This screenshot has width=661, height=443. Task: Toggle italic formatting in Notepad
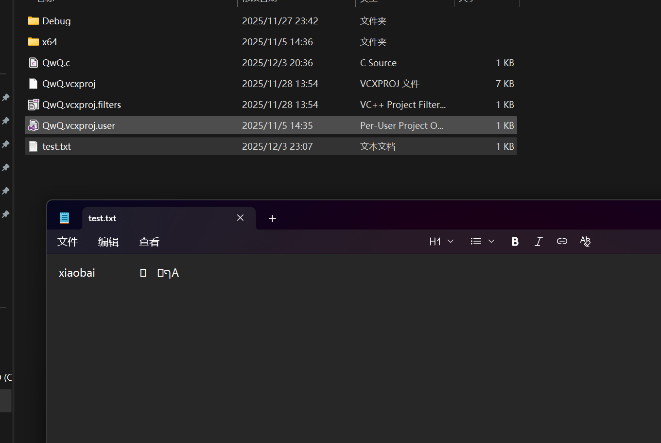tap(539, 241)
